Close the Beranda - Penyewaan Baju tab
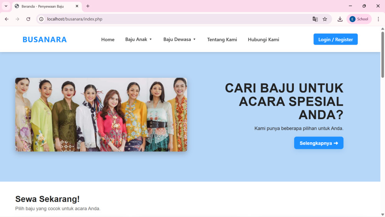 pos(77,6)
